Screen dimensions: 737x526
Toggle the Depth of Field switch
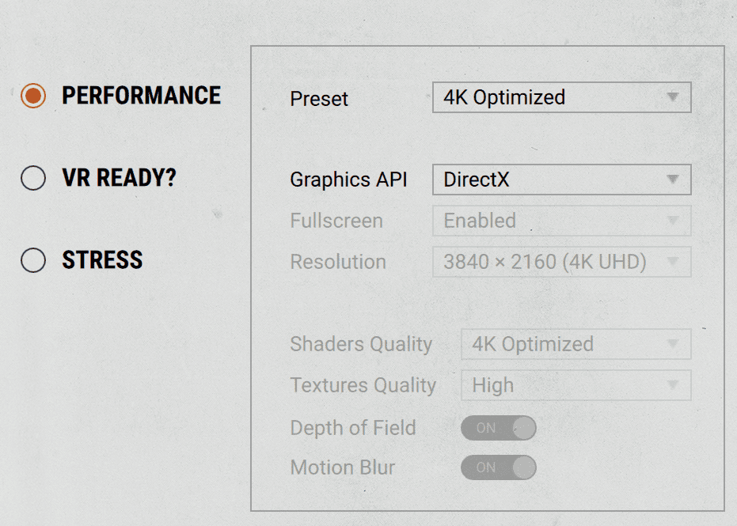[499, 428]
